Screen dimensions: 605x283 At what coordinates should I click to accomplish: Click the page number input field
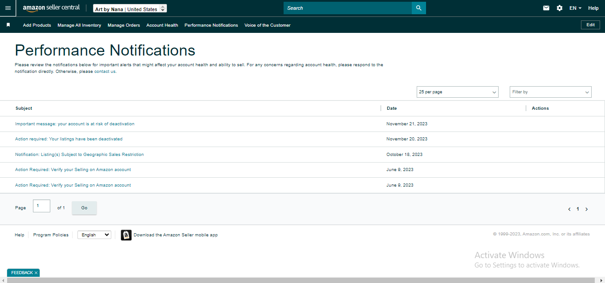point(41,206)
